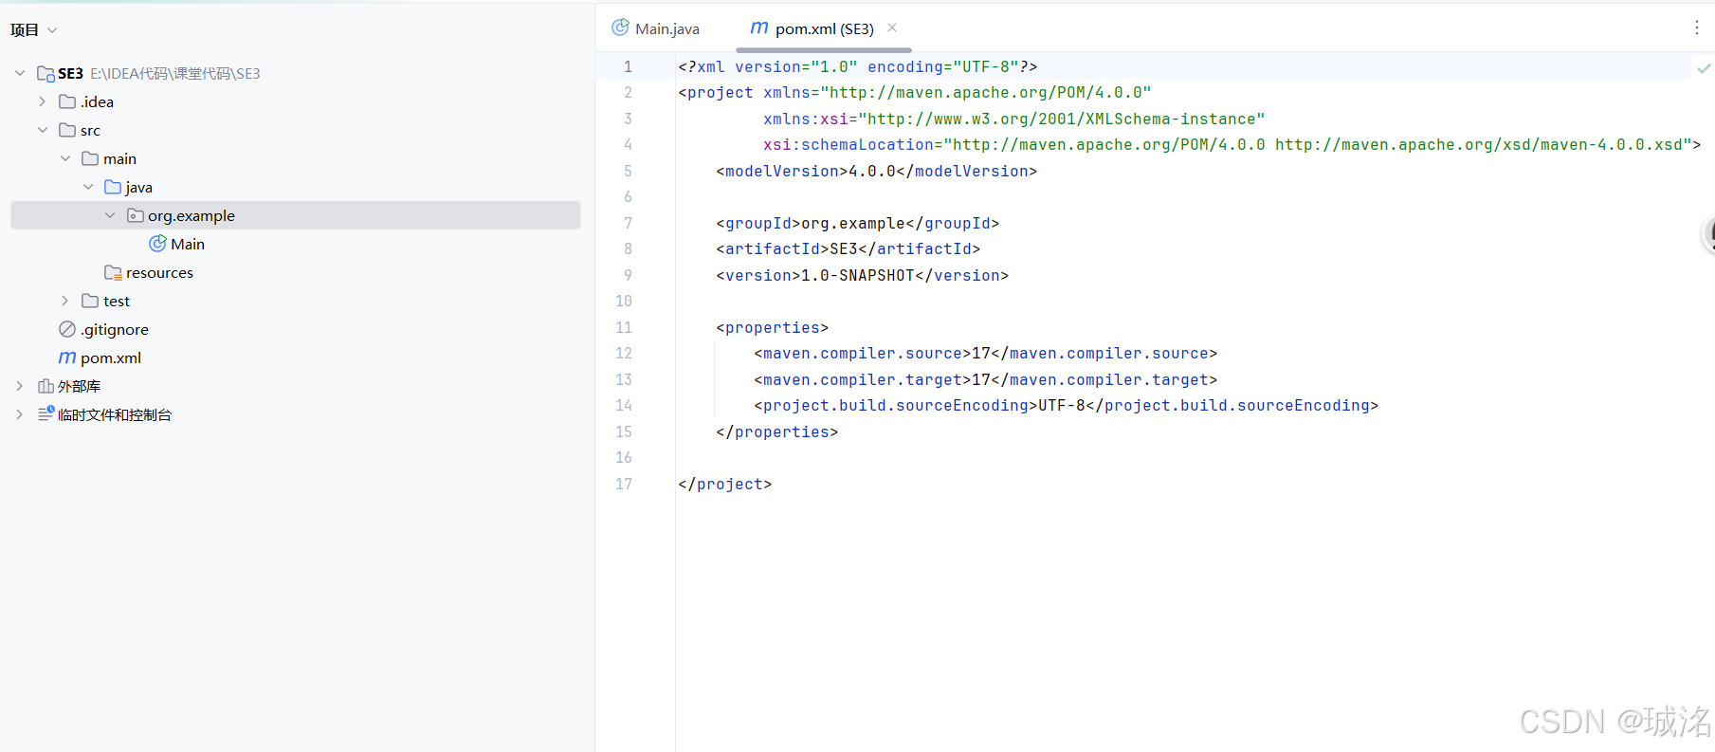Click the maven.compiler.source line
The image size is (1715, 752).
coord(985,353)
